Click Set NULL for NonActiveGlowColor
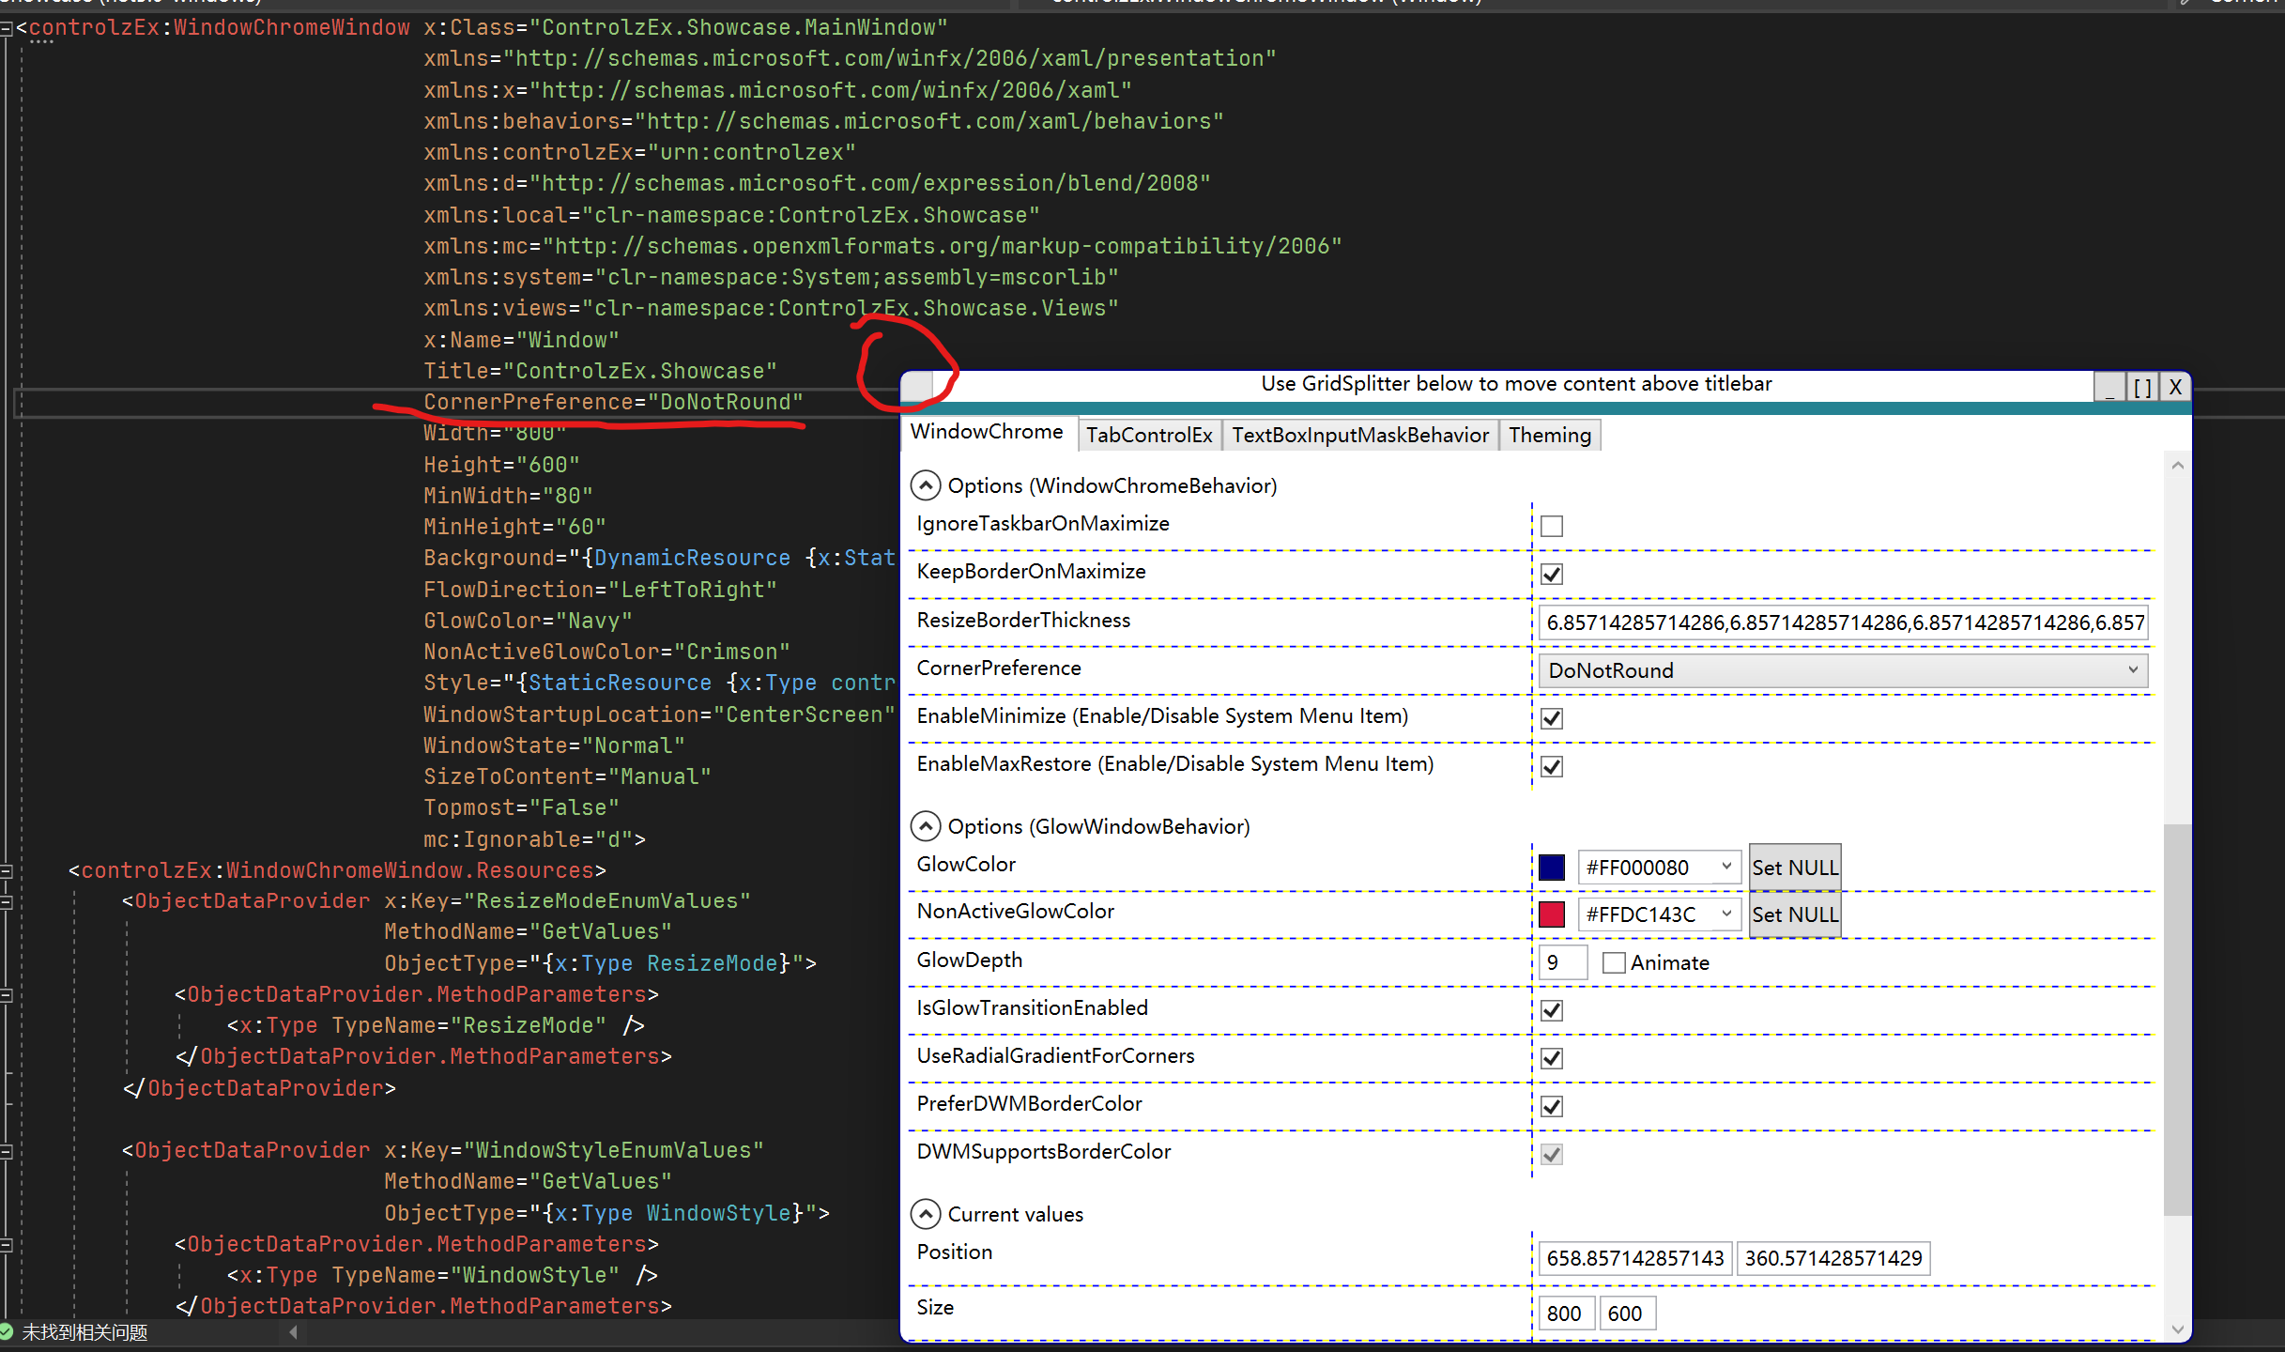Screen dimensions: 2285x1352 click(1794, 914)
